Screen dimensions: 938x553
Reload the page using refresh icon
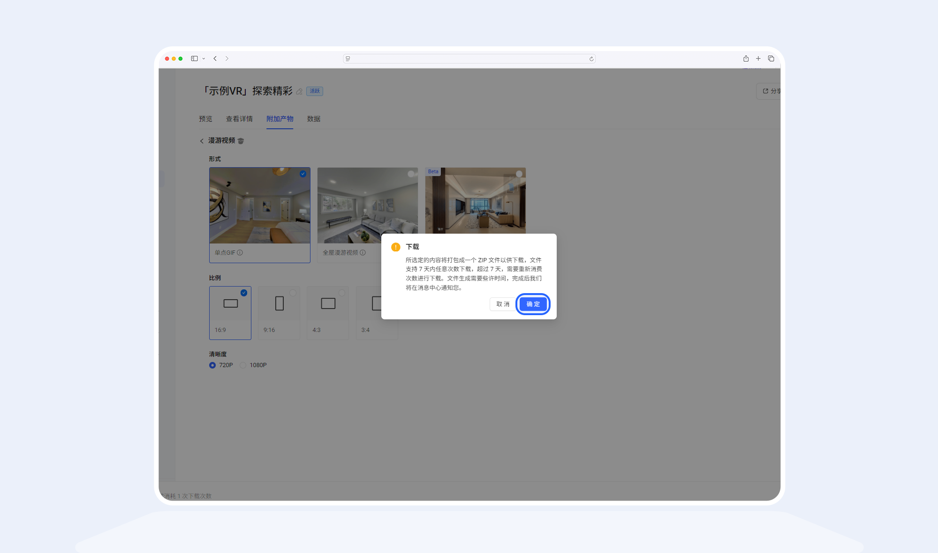pos(591,59)
